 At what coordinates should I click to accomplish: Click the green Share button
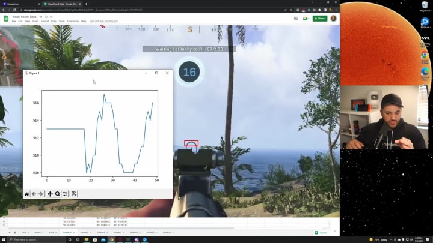(x=320, y=19)
